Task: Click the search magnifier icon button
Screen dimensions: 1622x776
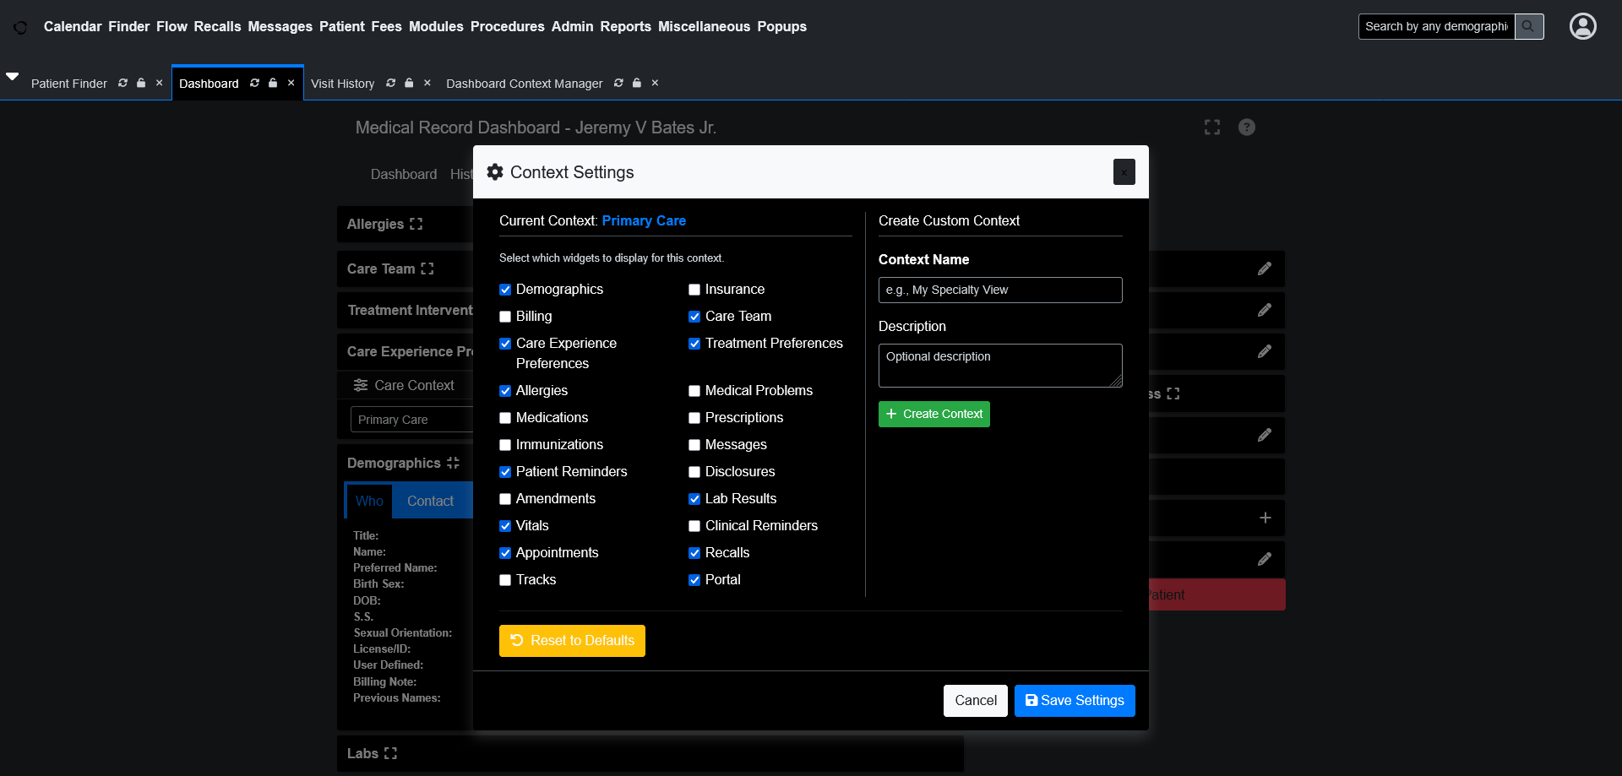Action: pyautogui.click(x=1528, y=26)
